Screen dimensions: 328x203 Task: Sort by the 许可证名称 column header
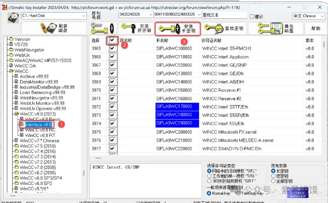[215, 41]
